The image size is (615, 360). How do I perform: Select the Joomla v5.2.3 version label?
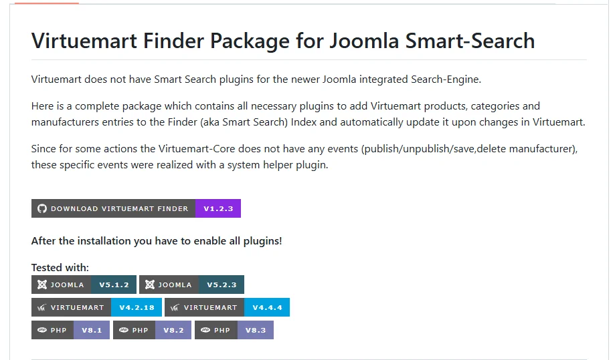222,285
